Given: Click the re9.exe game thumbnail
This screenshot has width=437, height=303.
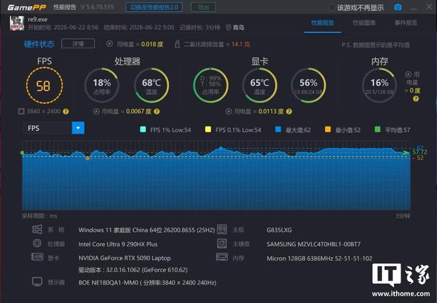Looking at the screenshot, I should [x=17, y=23].
